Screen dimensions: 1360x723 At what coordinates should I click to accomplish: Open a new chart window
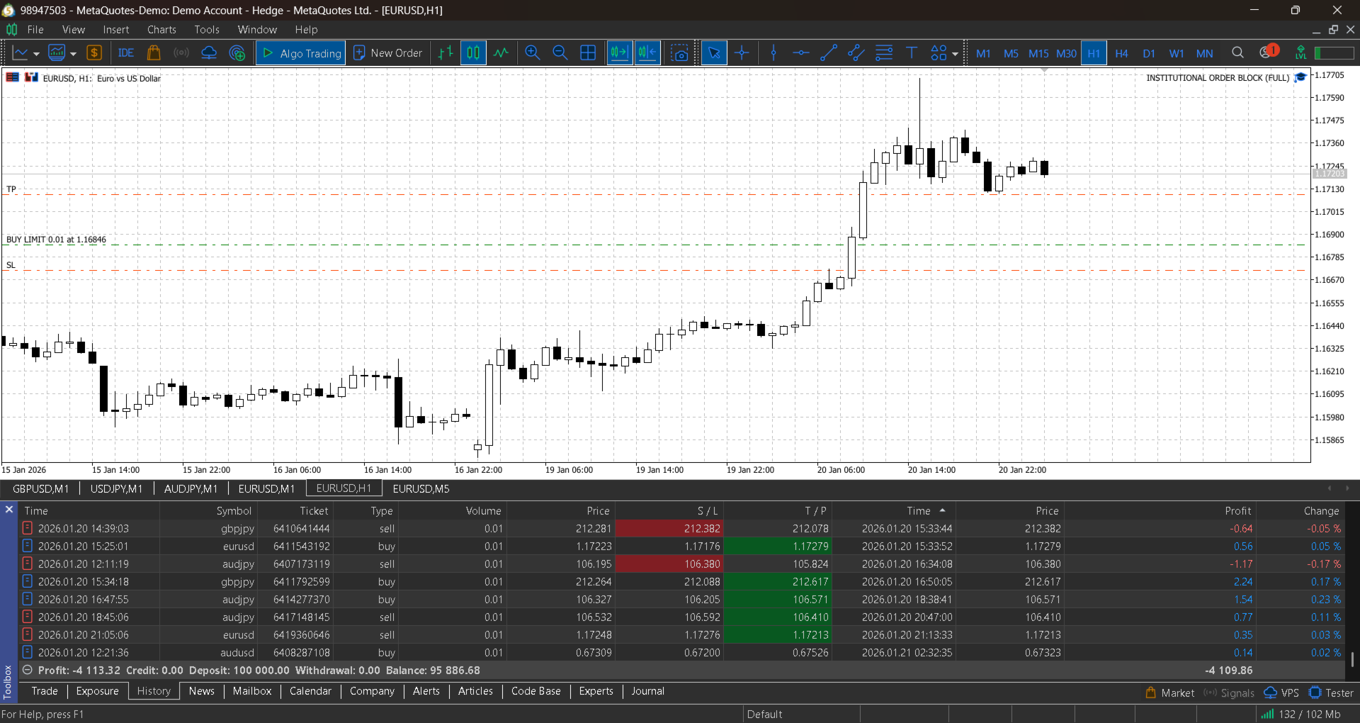[20, 53]
